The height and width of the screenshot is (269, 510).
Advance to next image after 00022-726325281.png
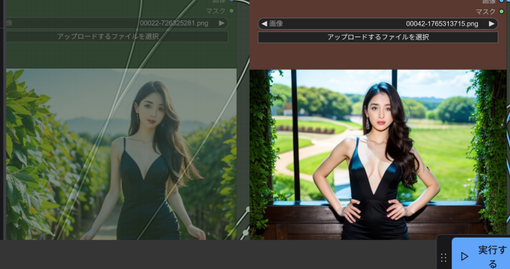tap(221, 23)
